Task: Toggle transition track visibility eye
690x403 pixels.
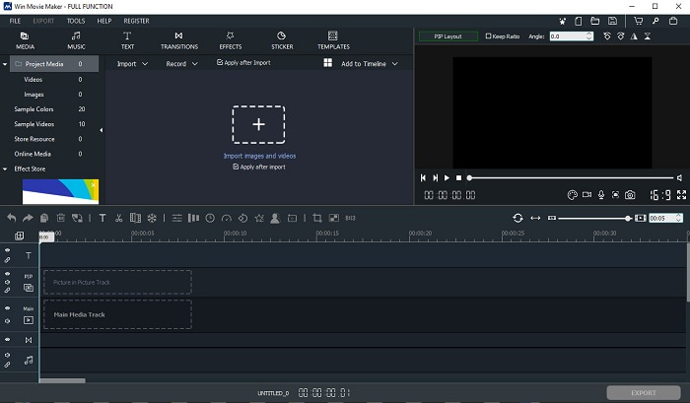Action: [8, 340]
